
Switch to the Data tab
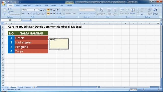46,6
